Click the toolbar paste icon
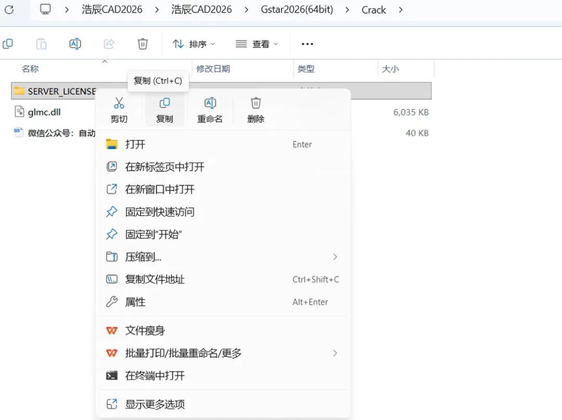 pos(41,44)
